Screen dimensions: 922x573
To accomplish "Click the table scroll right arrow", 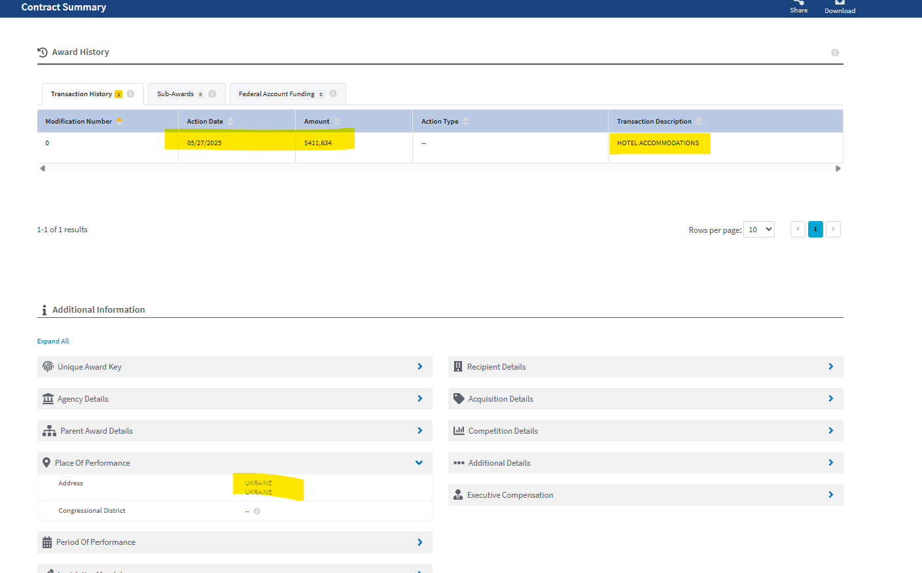I will [838, 168].
